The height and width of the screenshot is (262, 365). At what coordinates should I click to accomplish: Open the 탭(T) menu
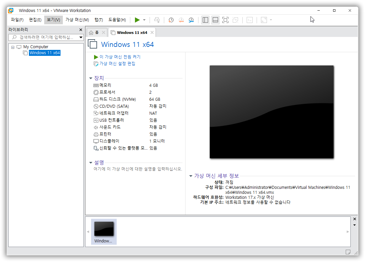click(99, 20)
